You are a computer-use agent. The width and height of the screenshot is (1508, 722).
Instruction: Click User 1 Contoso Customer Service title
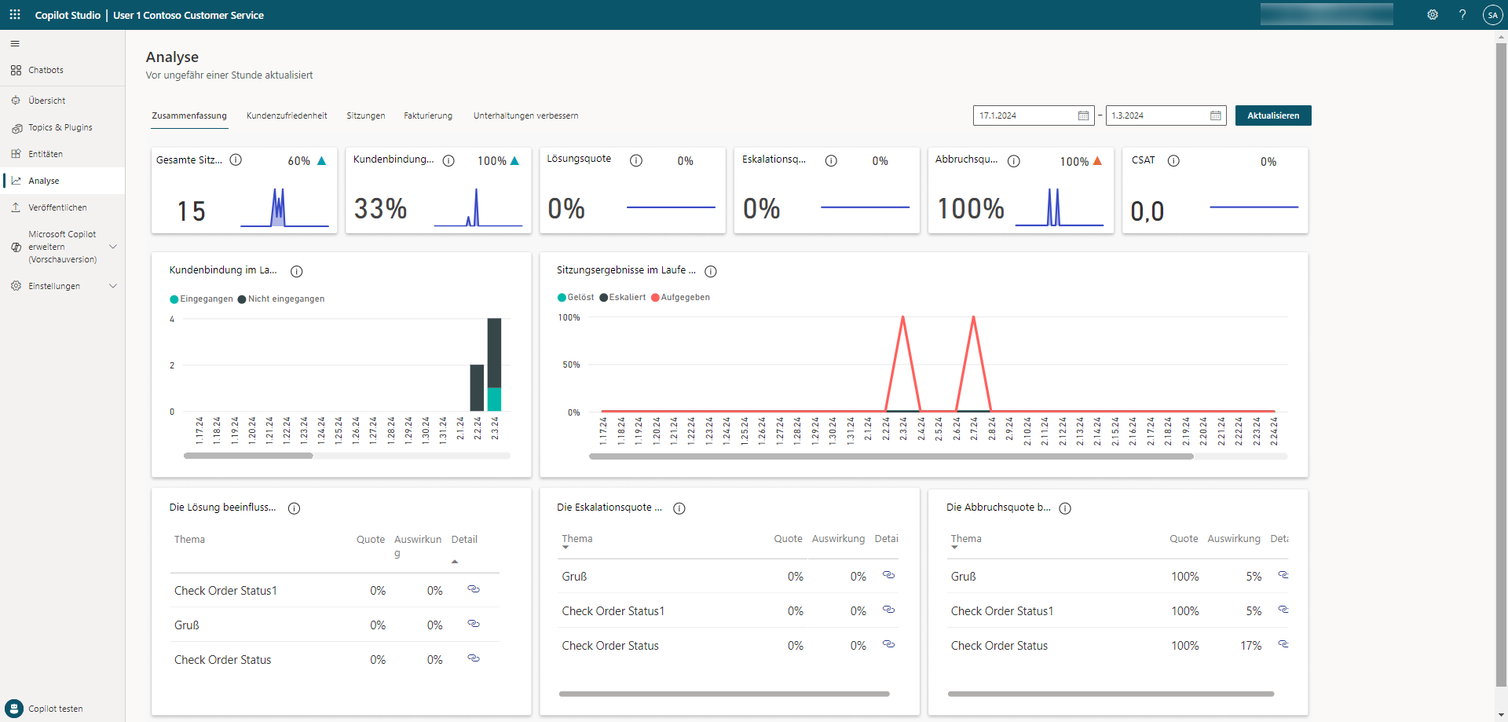coord(188,15)
